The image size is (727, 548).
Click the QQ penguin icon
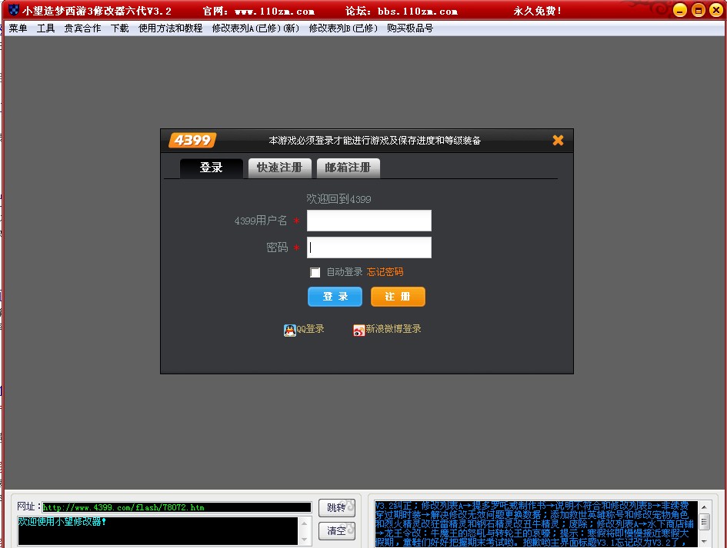290,330
